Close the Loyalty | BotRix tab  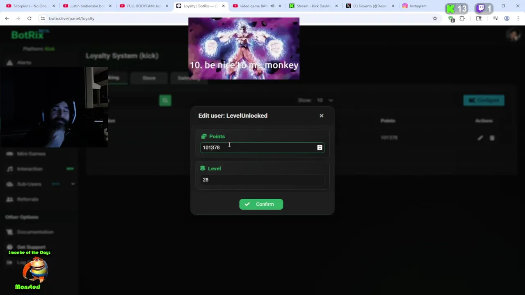coord(223,6)
